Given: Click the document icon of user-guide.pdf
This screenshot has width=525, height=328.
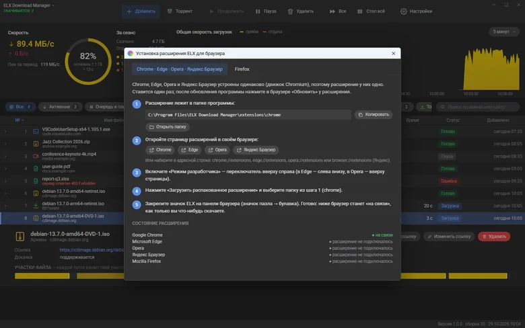Looking at the screenshot, I should (x=36, y=169).
